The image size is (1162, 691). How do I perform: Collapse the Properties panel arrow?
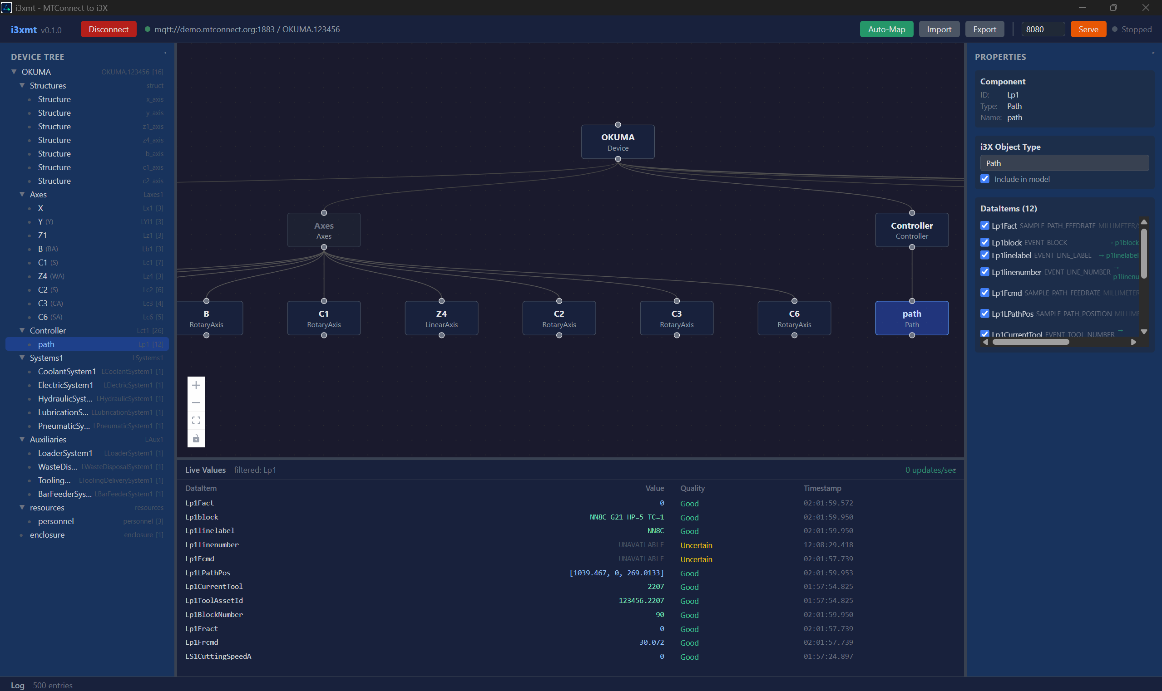1153,53
